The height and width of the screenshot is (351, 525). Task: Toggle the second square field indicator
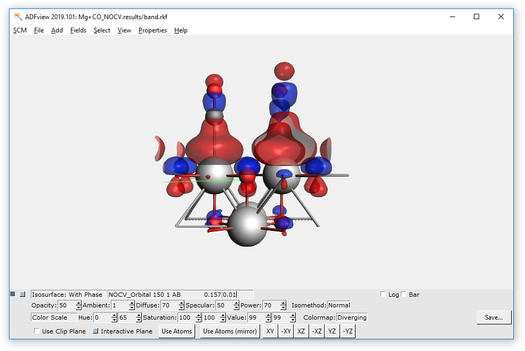[22, 294]
